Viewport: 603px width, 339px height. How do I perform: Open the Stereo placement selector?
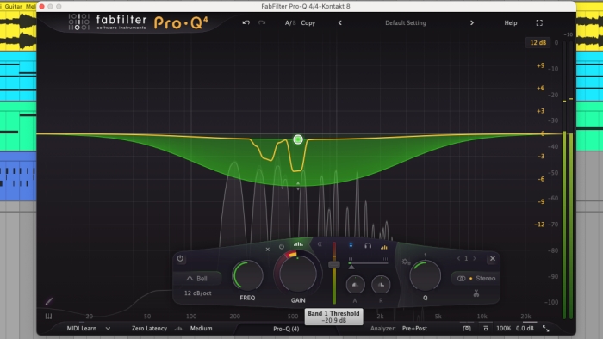[476, 278]
